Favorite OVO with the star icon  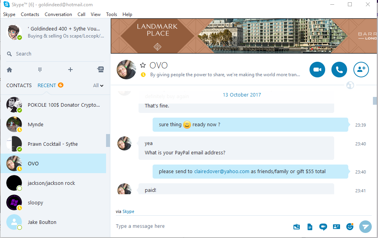tap(143, 65)
